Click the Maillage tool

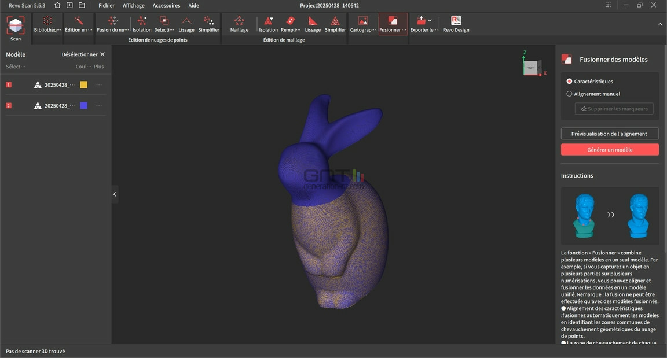point(239,24)
